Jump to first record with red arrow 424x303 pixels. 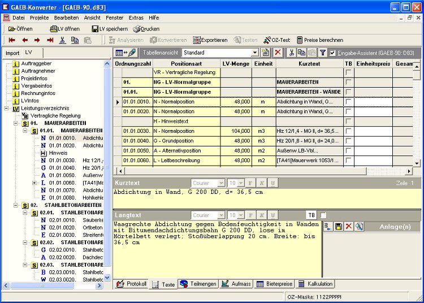(x=12, y=40)
